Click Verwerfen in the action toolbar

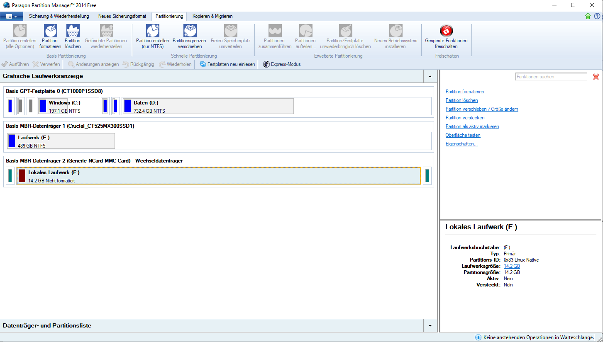pos(46,64)
